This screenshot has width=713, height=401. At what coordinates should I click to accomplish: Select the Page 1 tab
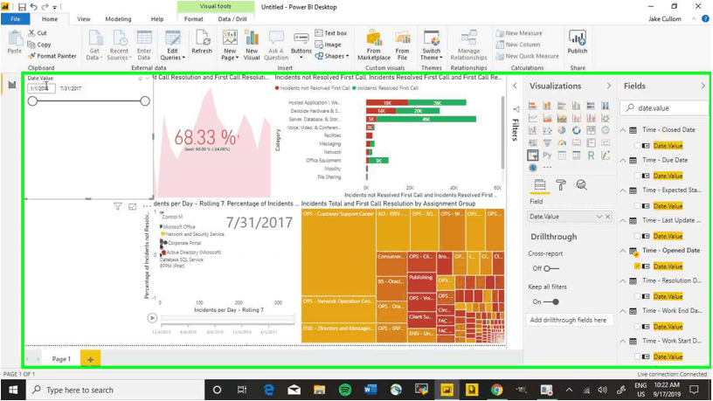pyautogui.click(x=61, y=359)
